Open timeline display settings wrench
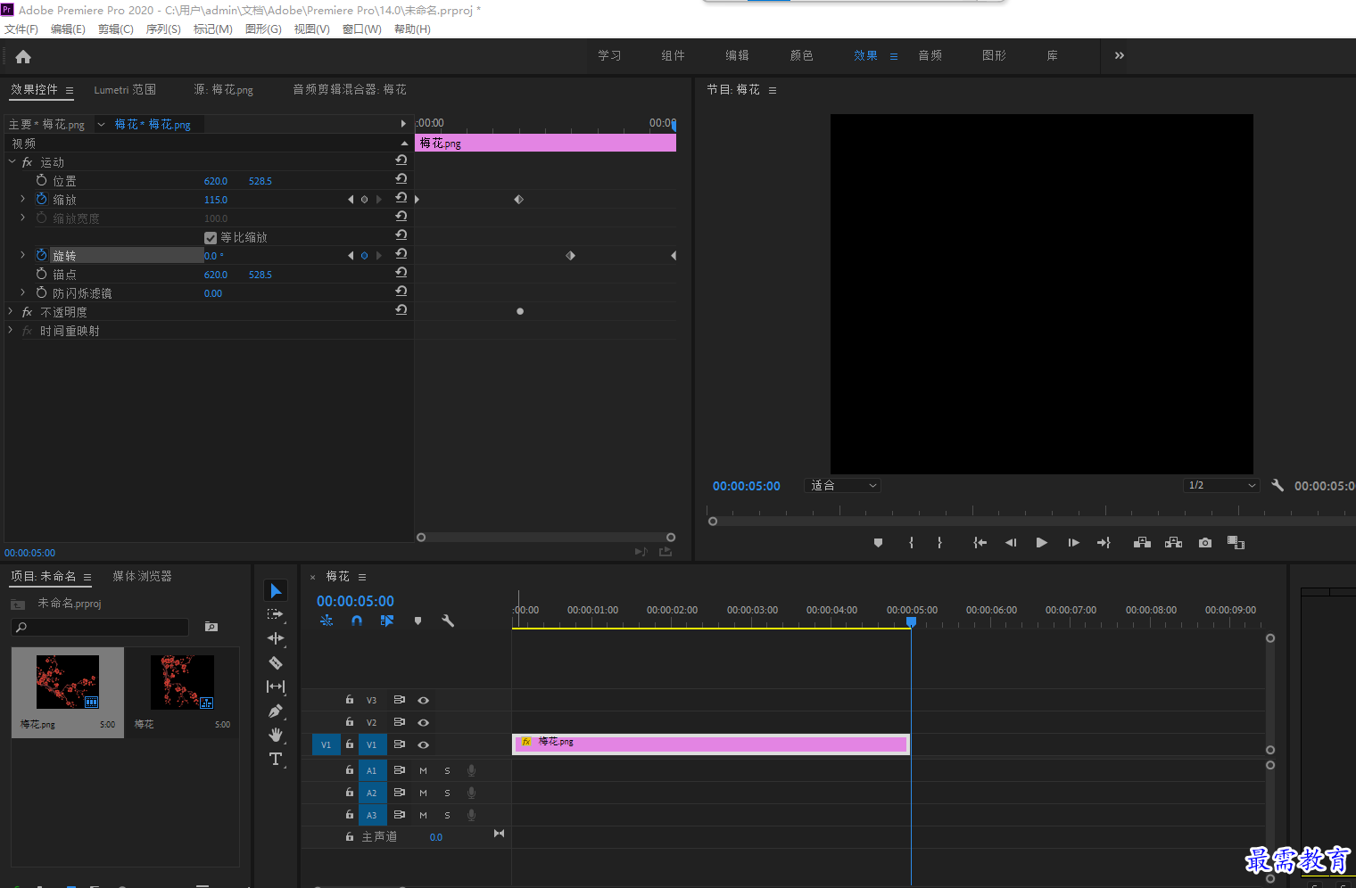 click(448, 621)
